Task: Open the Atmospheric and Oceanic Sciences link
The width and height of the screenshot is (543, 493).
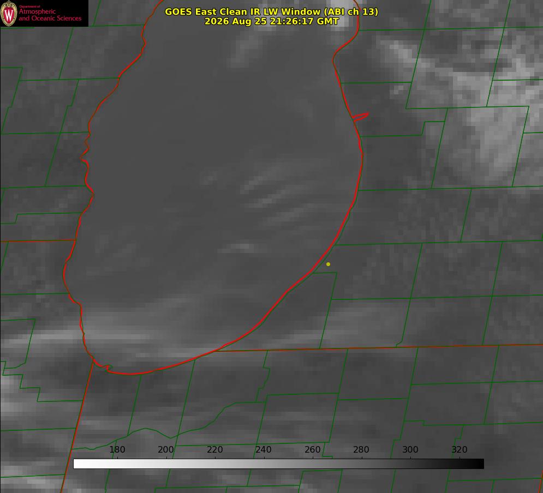Action: click(x=50, y=15)
